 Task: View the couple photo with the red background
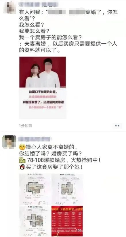[43, 88]
